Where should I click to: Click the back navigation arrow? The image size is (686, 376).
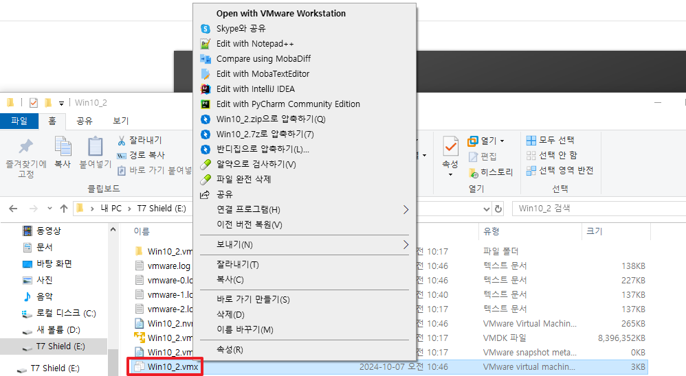13,209
